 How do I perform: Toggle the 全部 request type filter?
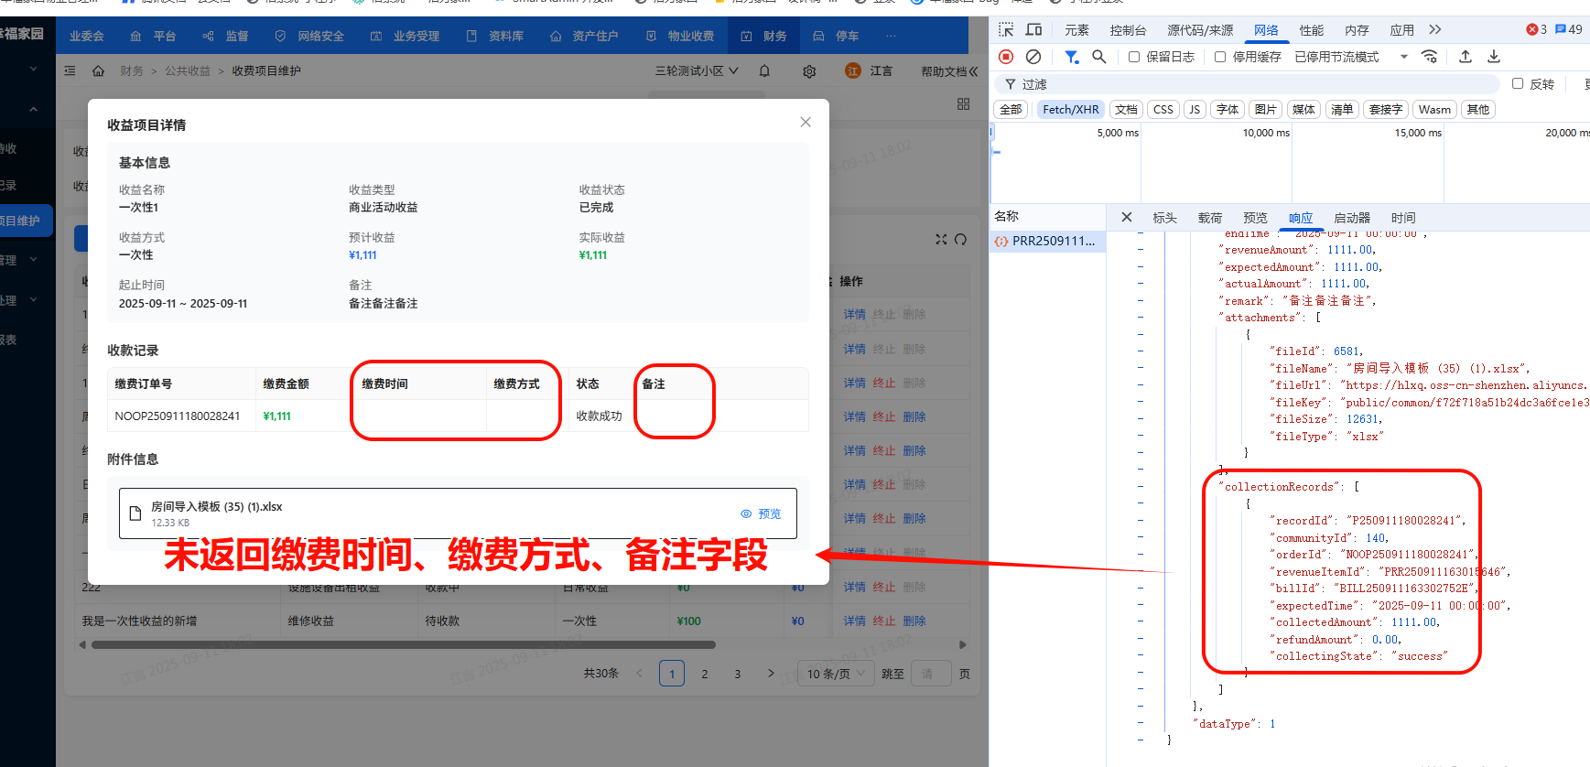click(1011, 109)
